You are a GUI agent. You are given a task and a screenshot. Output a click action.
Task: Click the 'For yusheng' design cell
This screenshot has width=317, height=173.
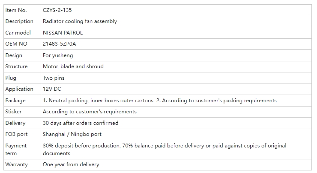[x=58, y=55]
